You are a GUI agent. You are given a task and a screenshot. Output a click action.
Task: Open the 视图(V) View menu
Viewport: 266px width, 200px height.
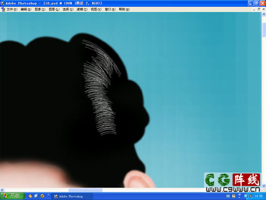point(96,9)
